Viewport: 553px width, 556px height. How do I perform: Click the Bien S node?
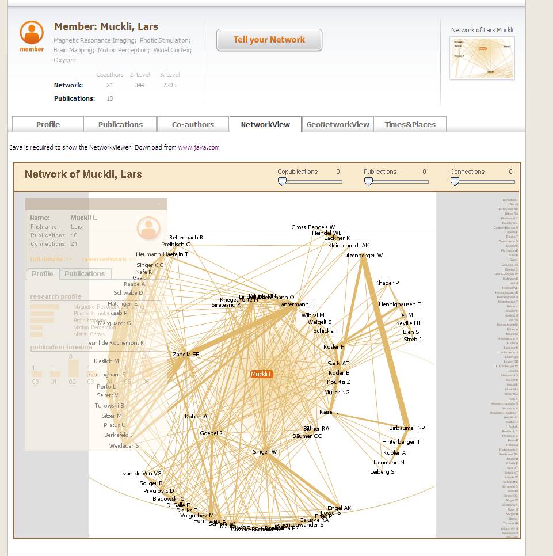pyautogui.click(x=411, y=332)
